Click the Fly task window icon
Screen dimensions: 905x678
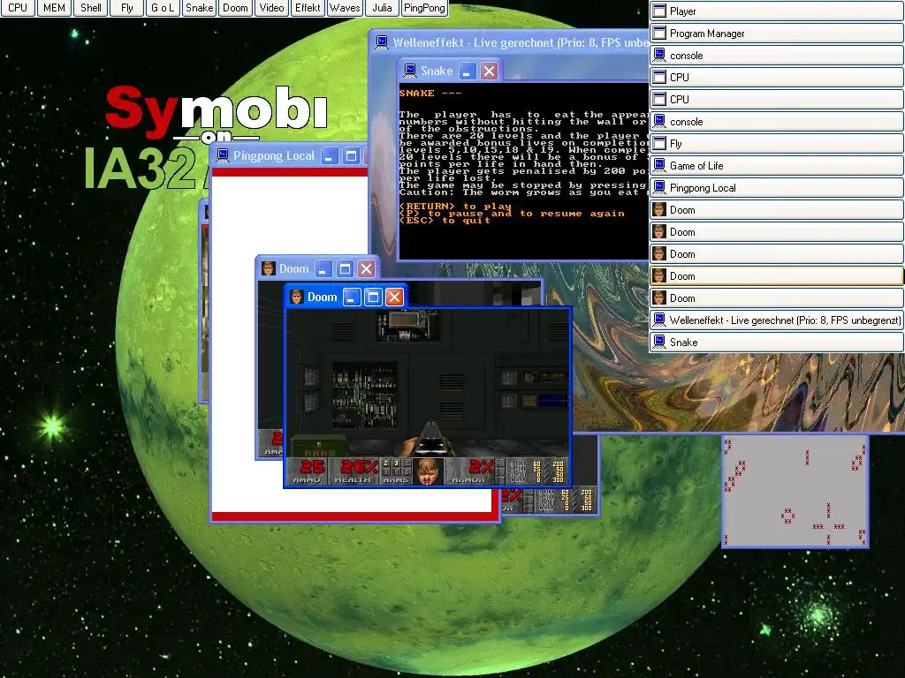point(659,144)
